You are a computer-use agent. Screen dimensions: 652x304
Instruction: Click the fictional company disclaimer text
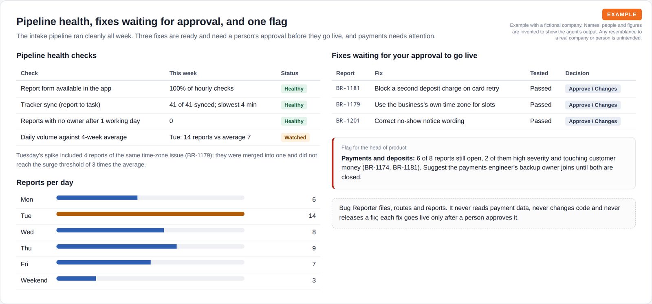576,32
